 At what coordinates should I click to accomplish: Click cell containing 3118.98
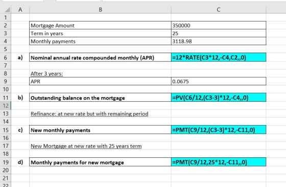(x=219, y=41)
